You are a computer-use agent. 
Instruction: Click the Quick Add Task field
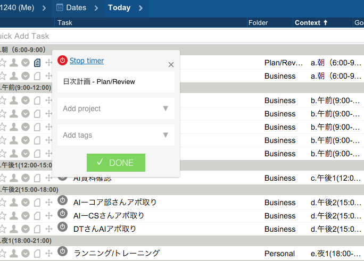click(x=106, y=36)
